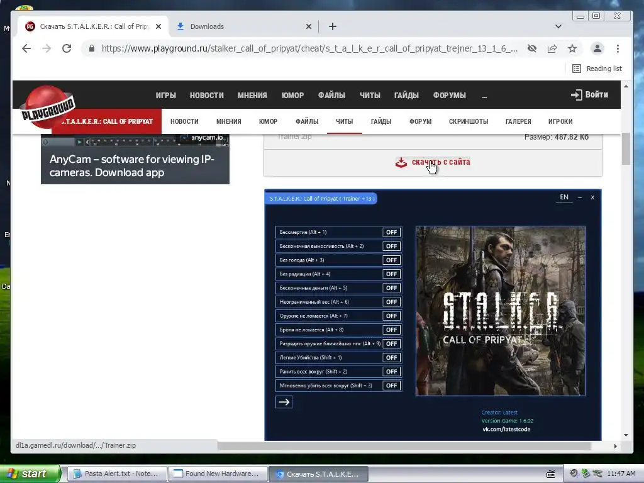
Task: Select the game ФОРУМ tab
Action: 420,121
